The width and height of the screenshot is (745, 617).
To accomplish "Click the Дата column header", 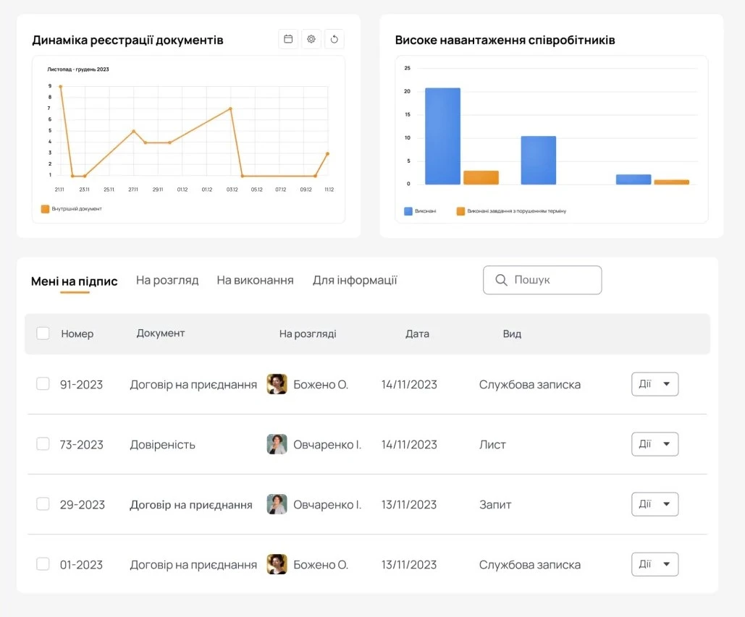I will 417,333.
